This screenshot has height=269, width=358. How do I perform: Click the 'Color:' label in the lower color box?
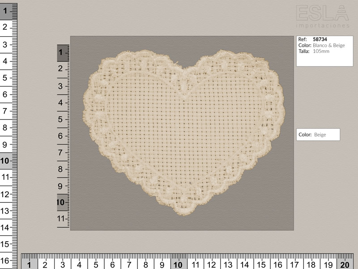click(x=305, y=135)
